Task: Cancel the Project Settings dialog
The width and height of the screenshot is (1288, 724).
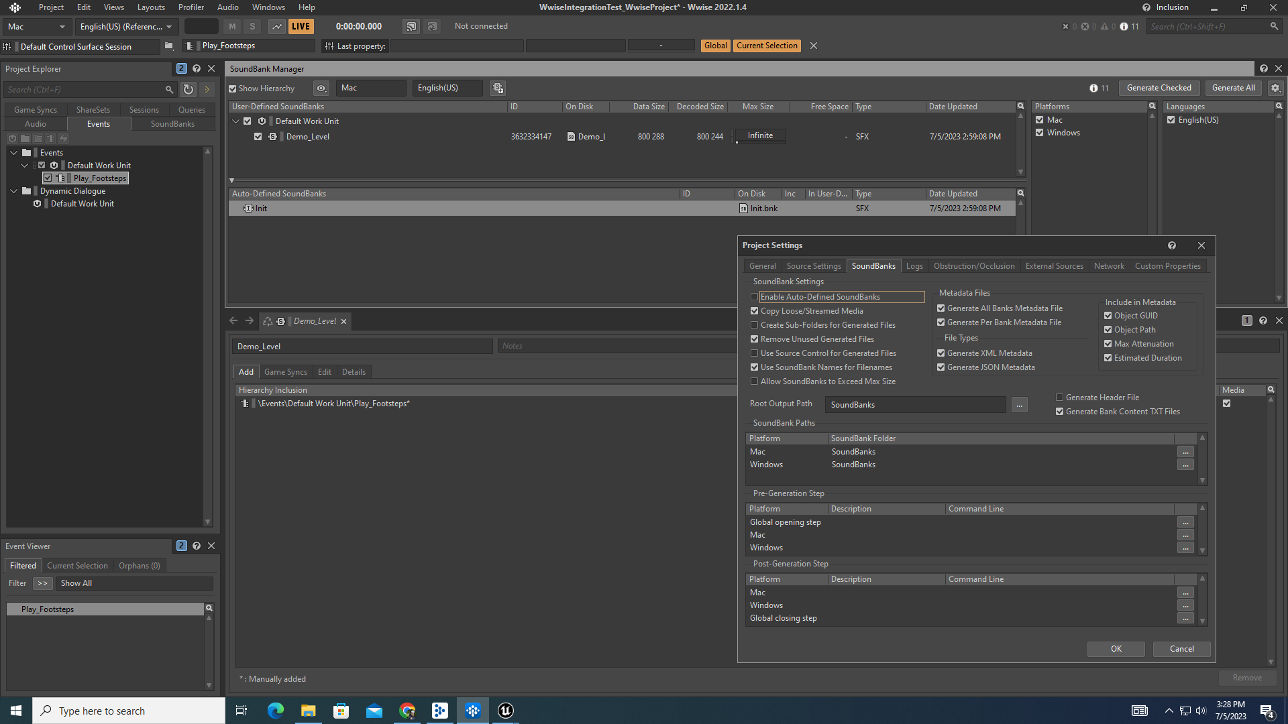Action: click(x=1181, y=649)
